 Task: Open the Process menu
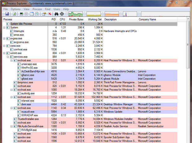(x=37, y=9)
